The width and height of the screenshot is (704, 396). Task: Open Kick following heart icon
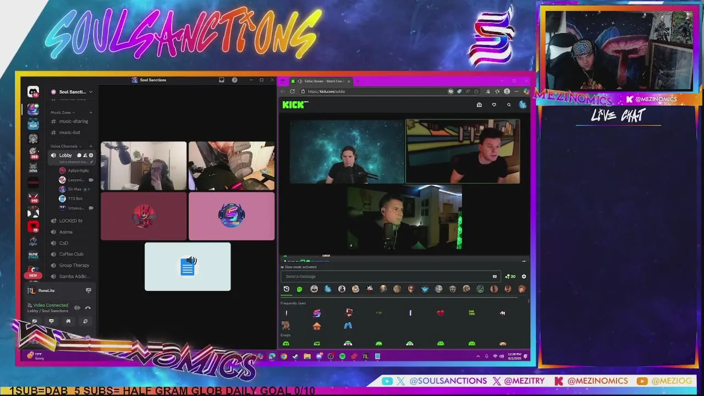pyautogui.click(x=494, y=105)
